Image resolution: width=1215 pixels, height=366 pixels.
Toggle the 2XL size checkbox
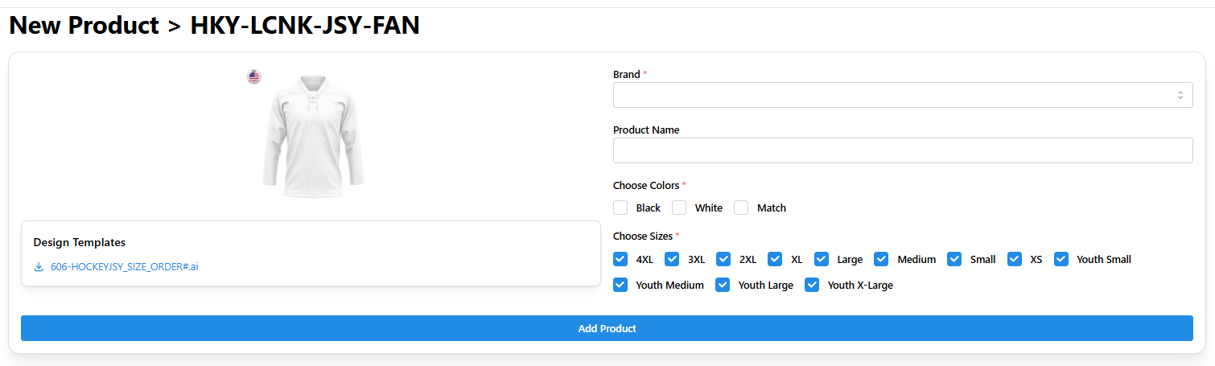[x=723, y=259]
